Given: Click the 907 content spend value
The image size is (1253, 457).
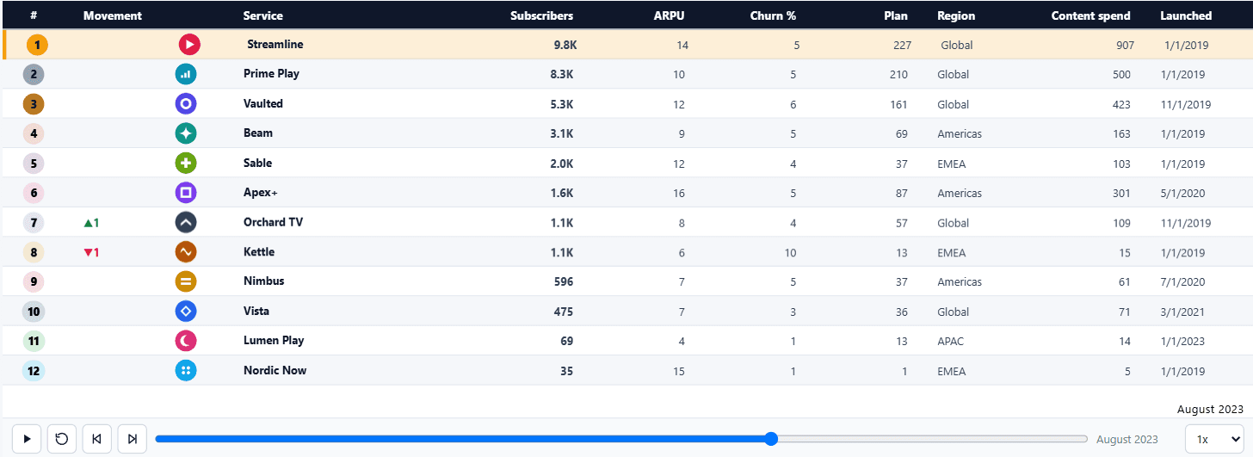Looking at the screenshot, I should tap(1124, 46).
